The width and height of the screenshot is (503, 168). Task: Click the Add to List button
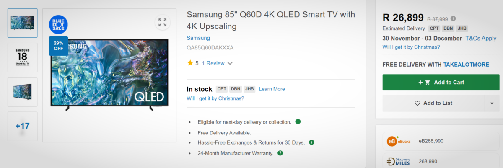click(433, 103)
